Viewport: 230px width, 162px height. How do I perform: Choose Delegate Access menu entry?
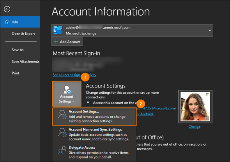94,152
